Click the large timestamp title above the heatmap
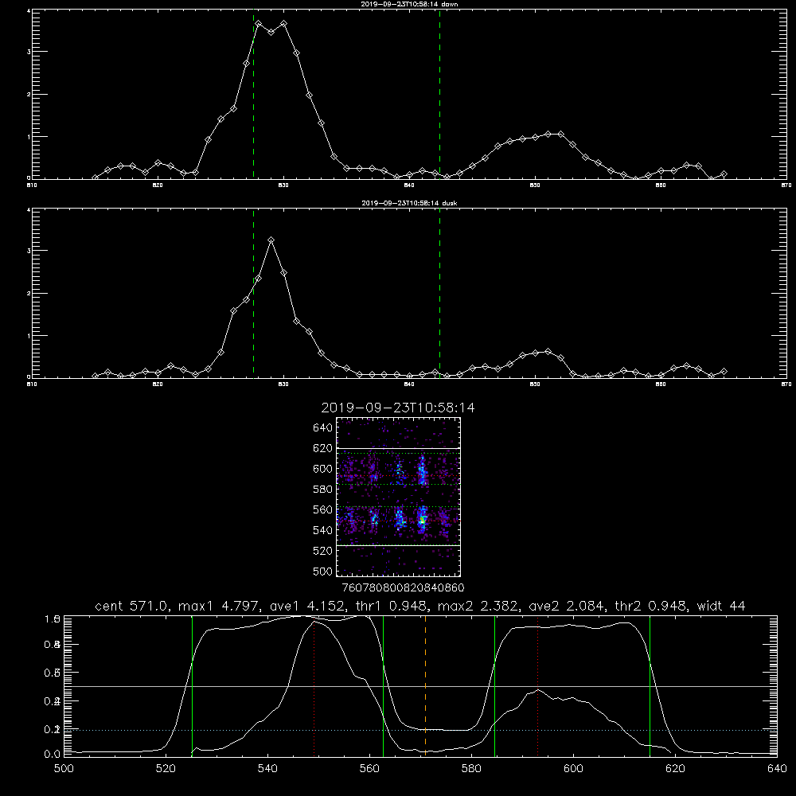Image resolution: width=796 pixels, height=796 pixels. pyautogui.click(x=398, y=408)
